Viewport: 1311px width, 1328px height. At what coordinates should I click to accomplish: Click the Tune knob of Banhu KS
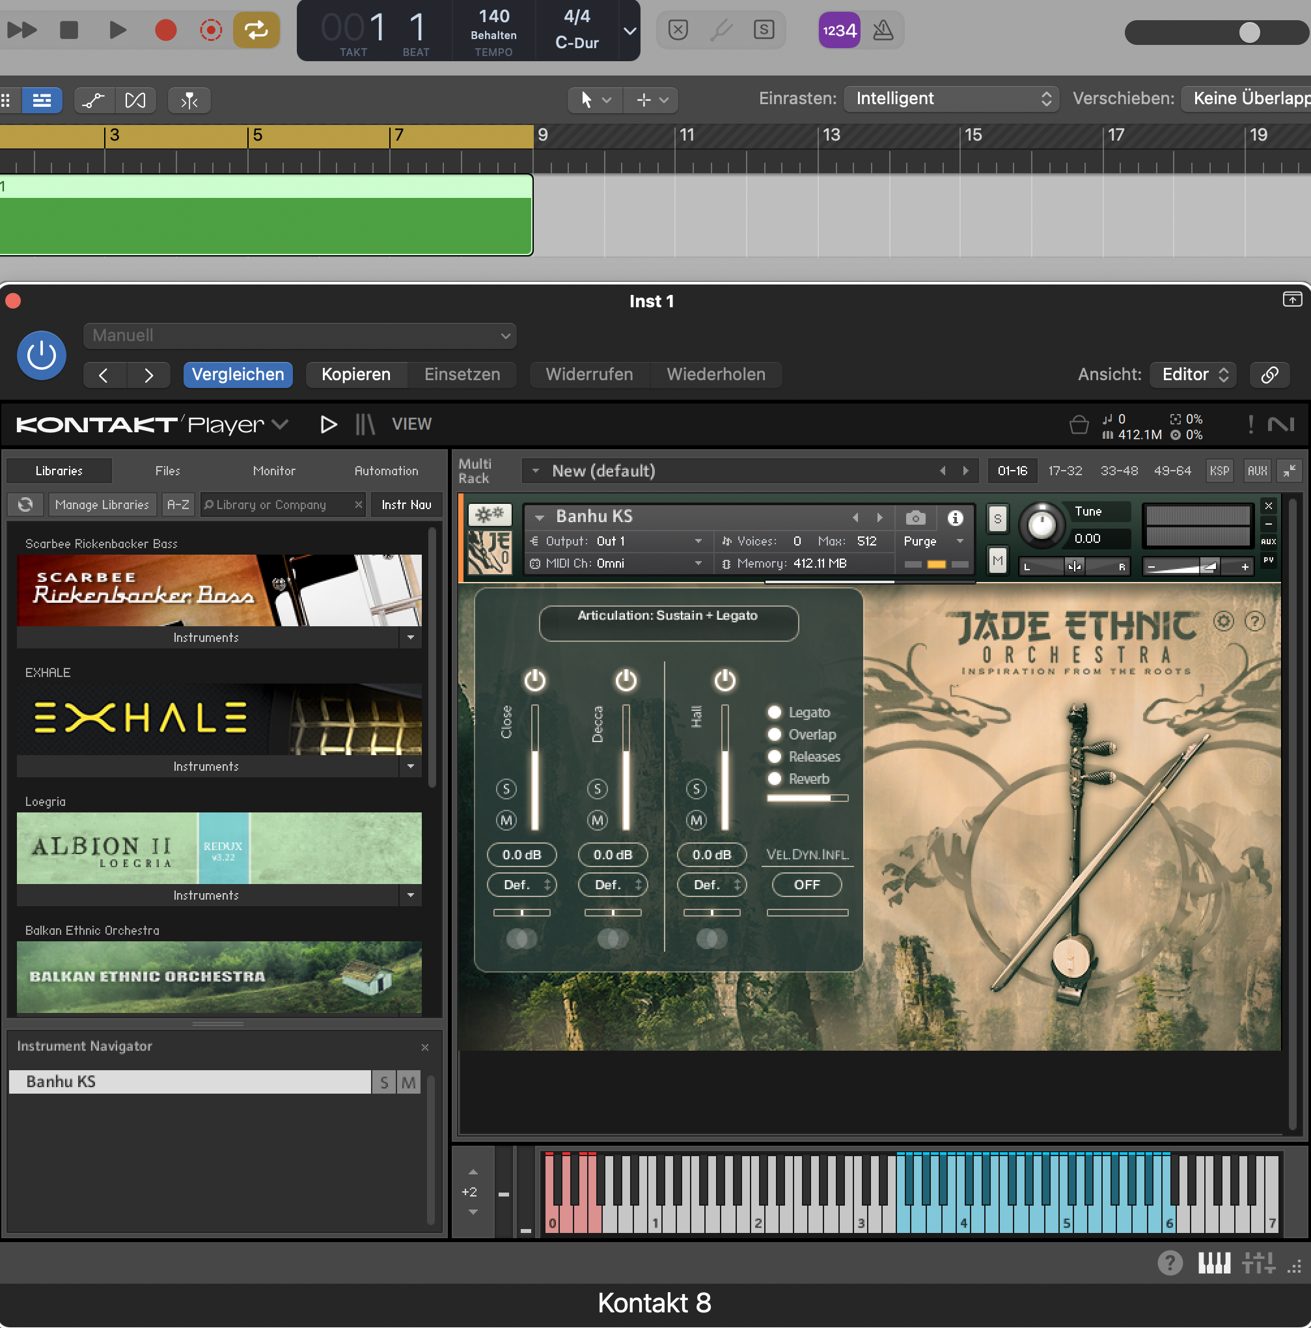point(1042,526)
